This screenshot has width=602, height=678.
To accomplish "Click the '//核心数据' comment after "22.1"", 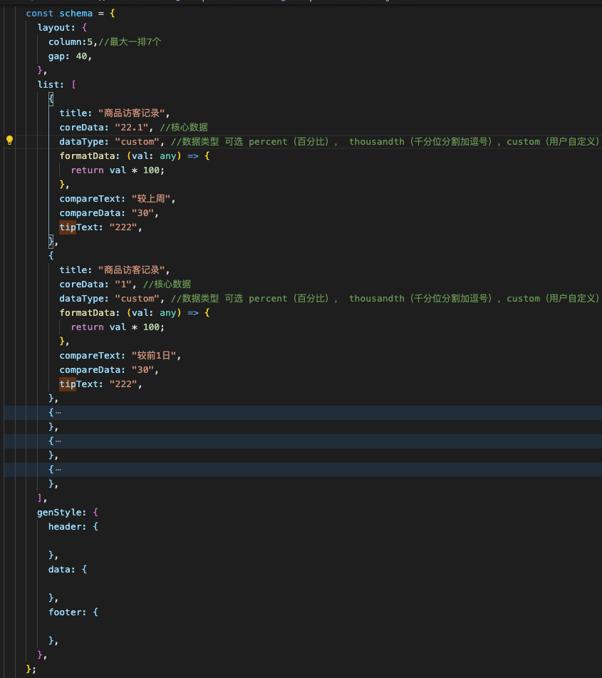I will [184, 128].
